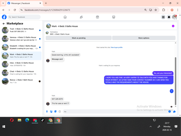The height and width of the screenshot is (136, 181).
Task: Open Irbes 4 Beds 1.5 Baths chat
Action: point(21,64)
